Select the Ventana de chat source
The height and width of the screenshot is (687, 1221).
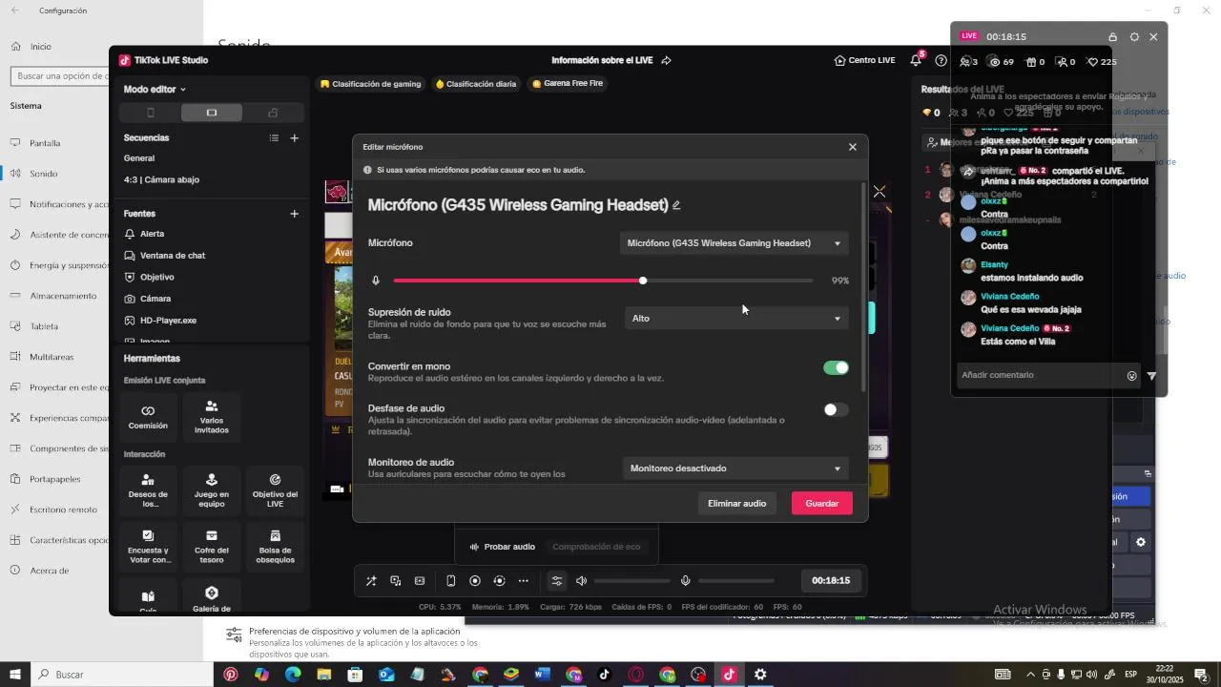click(x=173, y=256)
